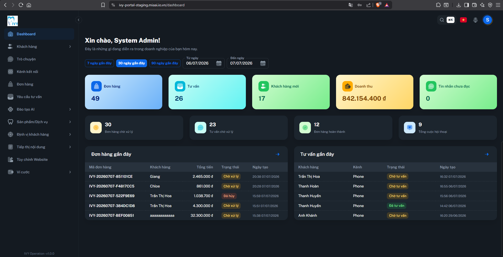Expand the Khách hàng sidebar menu

pyautogui.click(x=39, y=47)
